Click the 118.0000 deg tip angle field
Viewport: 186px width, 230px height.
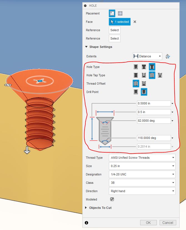(x=154, y=138)
